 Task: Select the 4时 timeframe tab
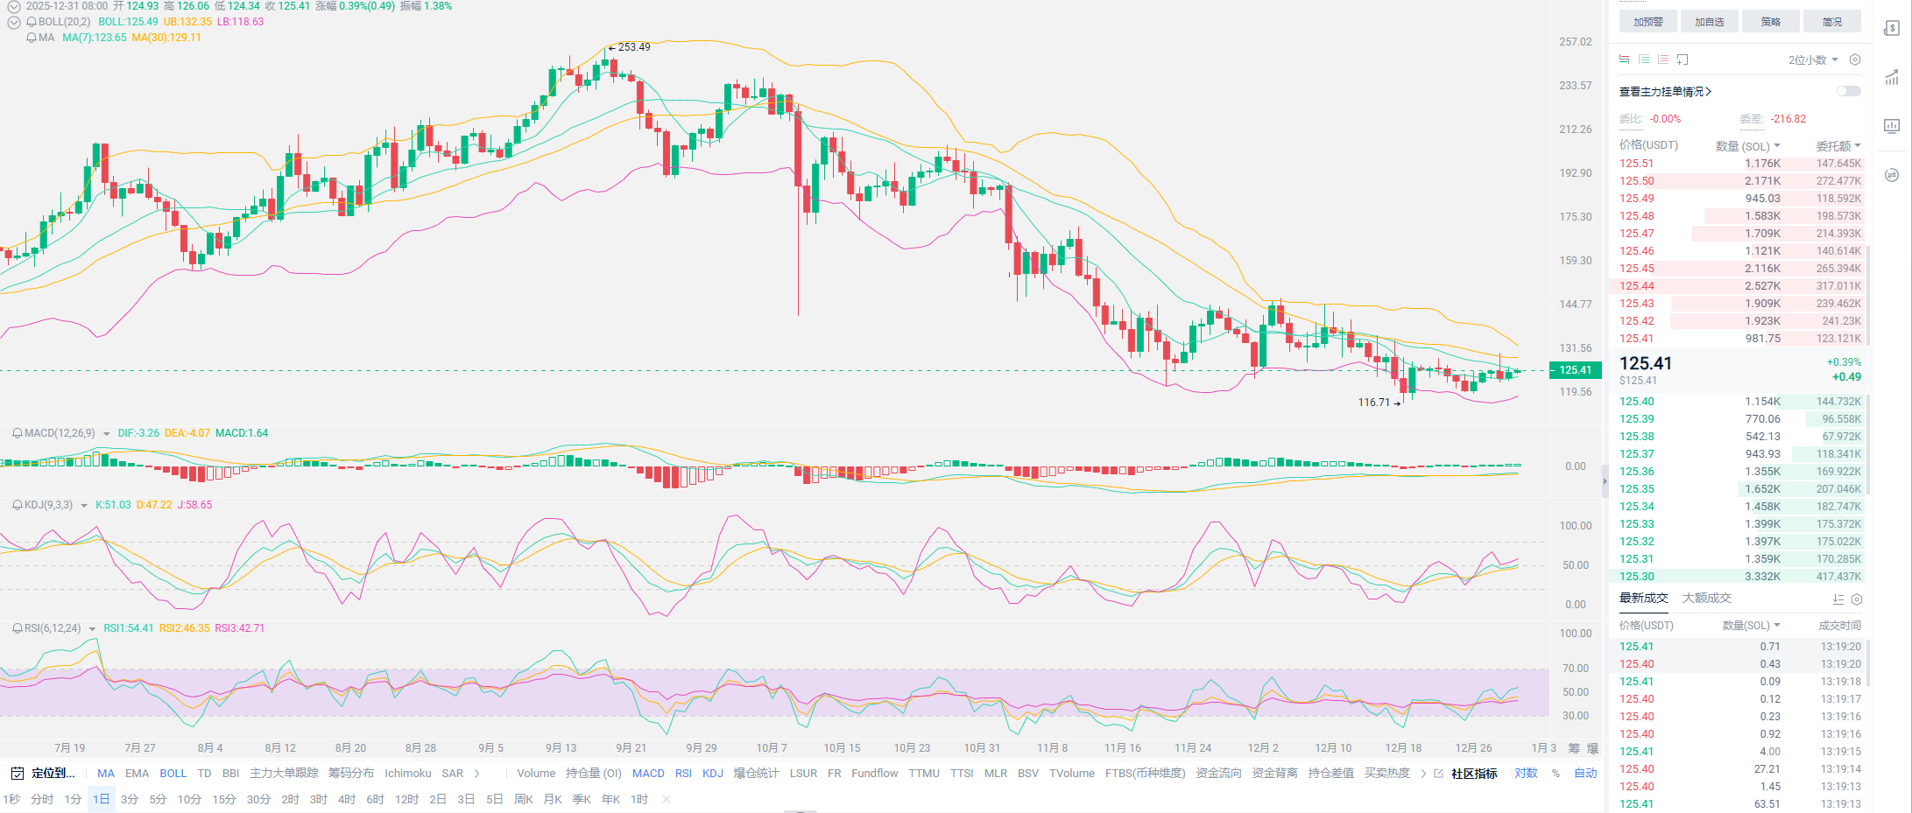[347, 800]
